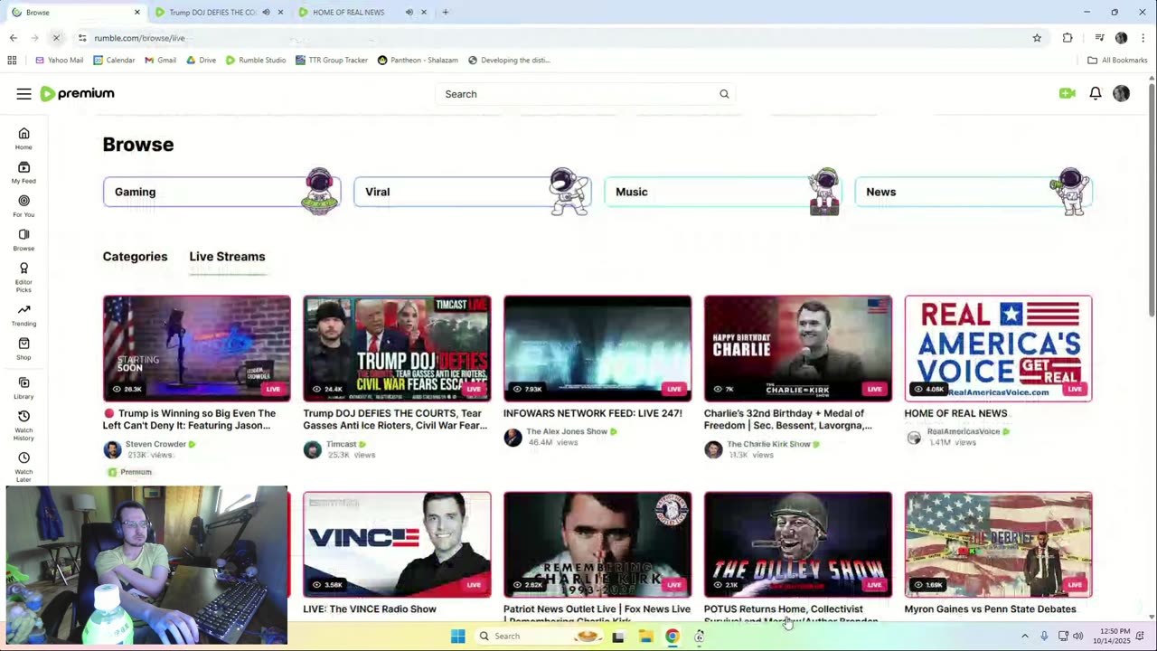1157x651 pixels.
Task: Open the Calendar bookmark
Action: (114, 61)
